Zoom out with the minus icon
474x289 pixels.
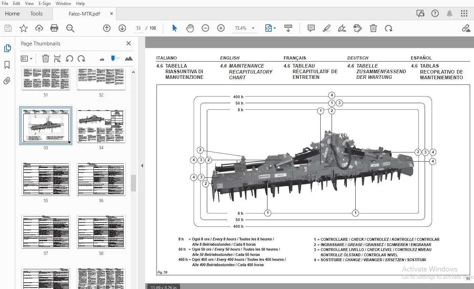pyautogui.click(x=205, y=28)
